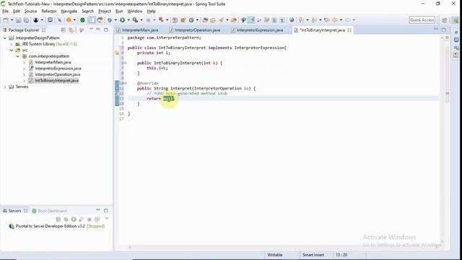Open the Navigate menu
Image resolution: width=462 pixels, height=260 pixels.
pyautogui.click(x=69, y=12)
